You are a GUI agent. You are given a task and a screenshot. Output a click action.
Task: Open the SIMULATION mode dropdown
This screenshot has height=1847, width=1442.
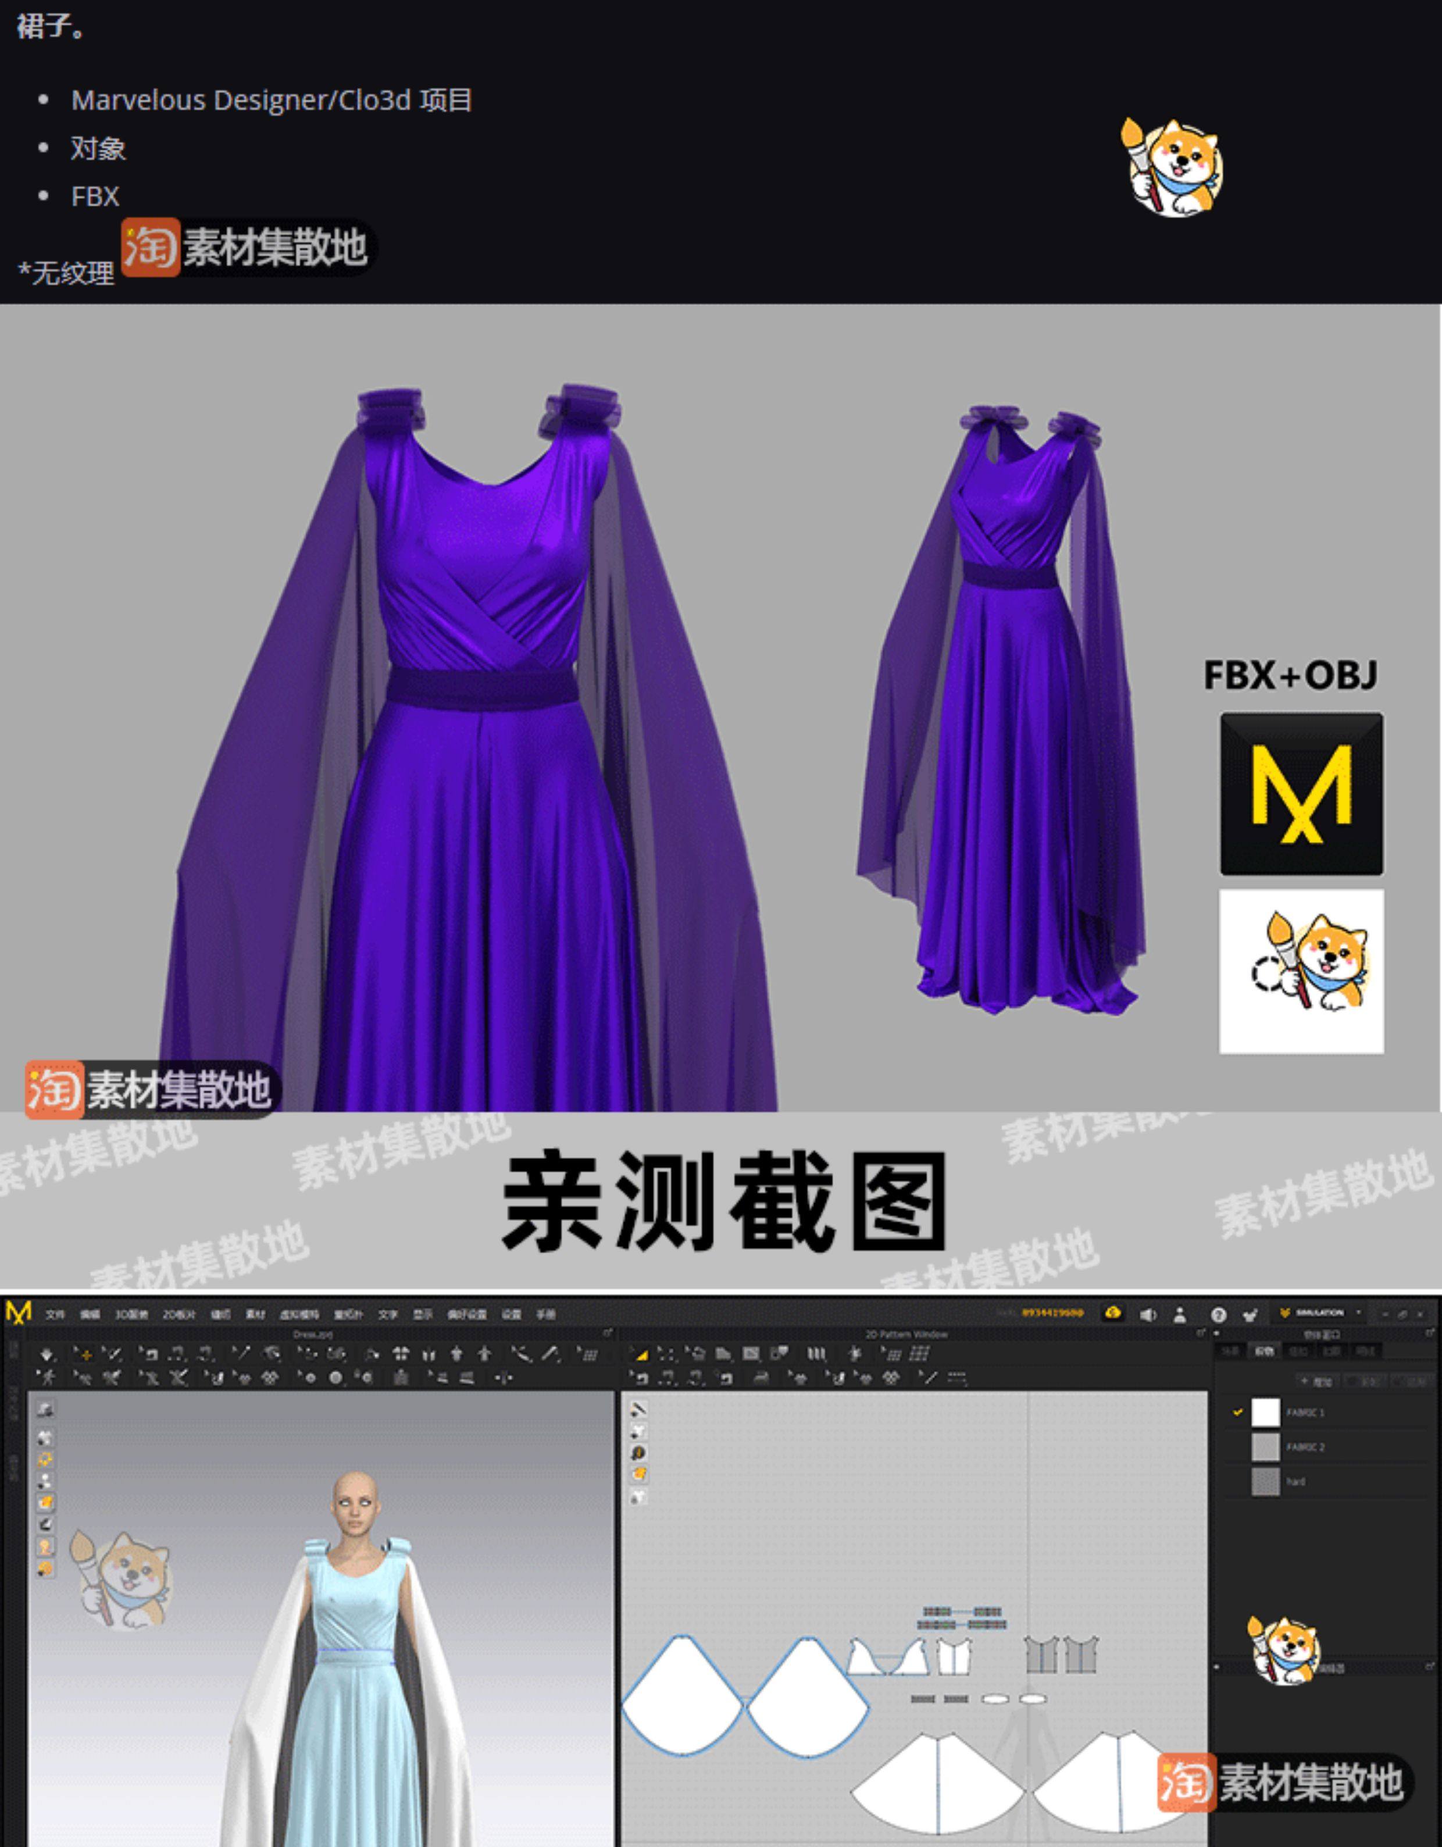click(x=1322, y=1313)
